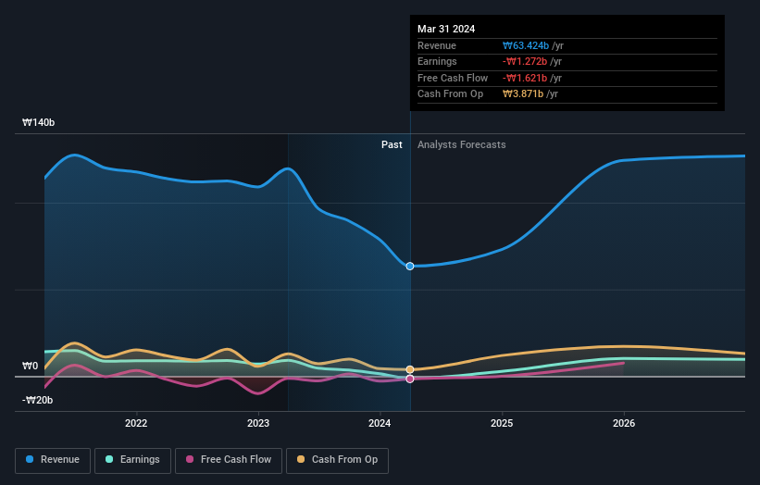This screenshot has height=485, width=760.
Task: Click the ₩140b y-axis label
Action: 38,122
